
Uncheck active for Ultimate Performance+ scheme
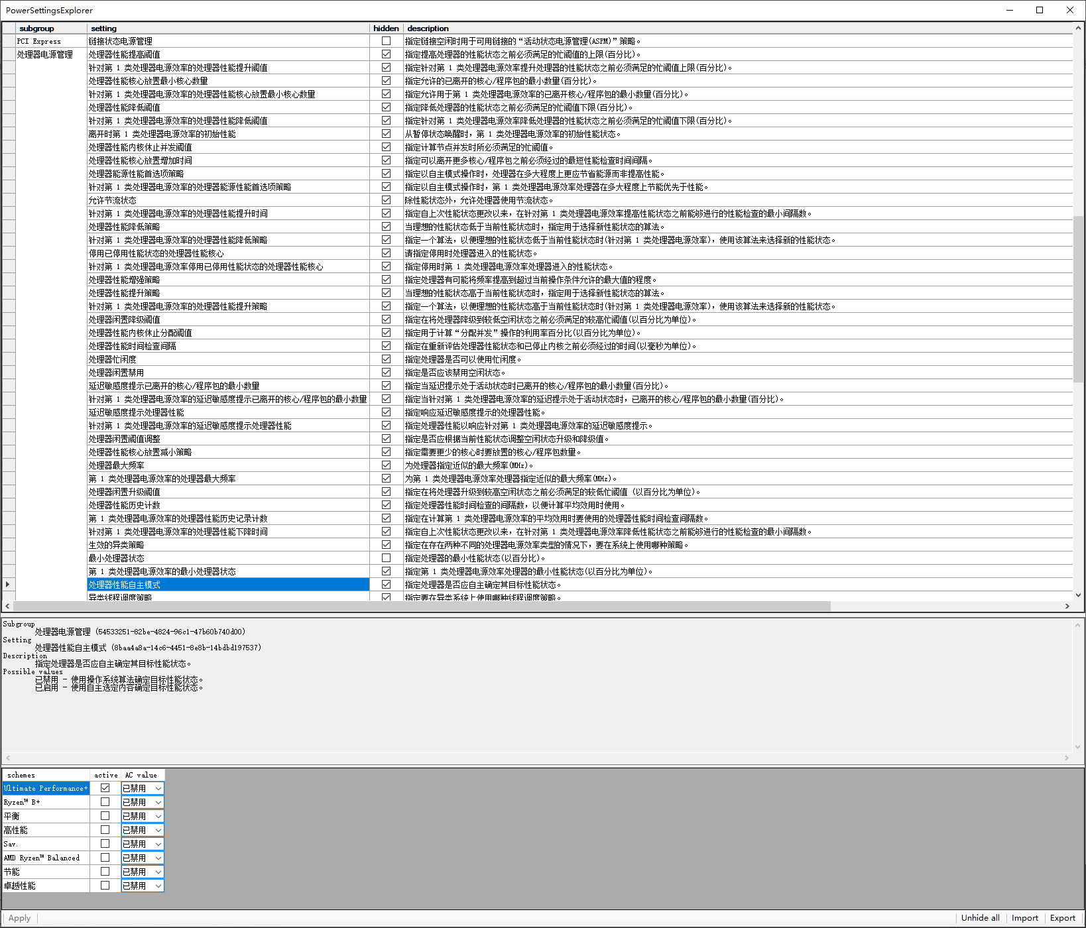(x=105, y=788)
